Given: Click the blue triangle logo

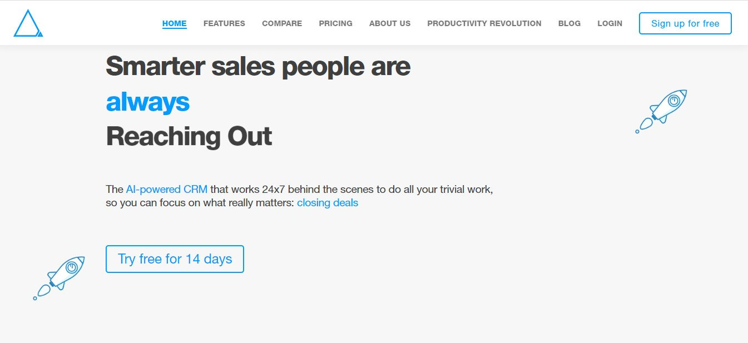Looking at the screenshot, I should (x=28, y=23).
